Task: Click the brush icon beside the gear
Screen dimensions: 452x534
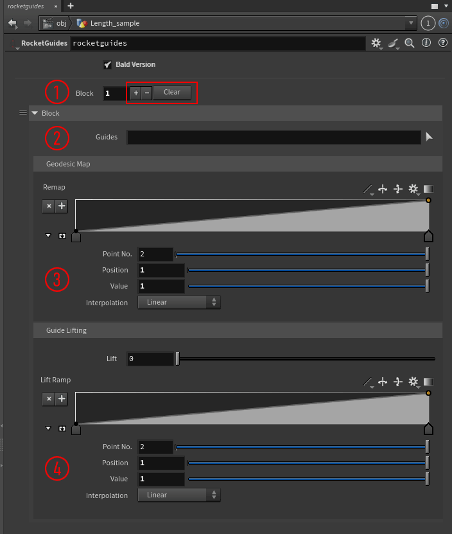Action: 393,43
